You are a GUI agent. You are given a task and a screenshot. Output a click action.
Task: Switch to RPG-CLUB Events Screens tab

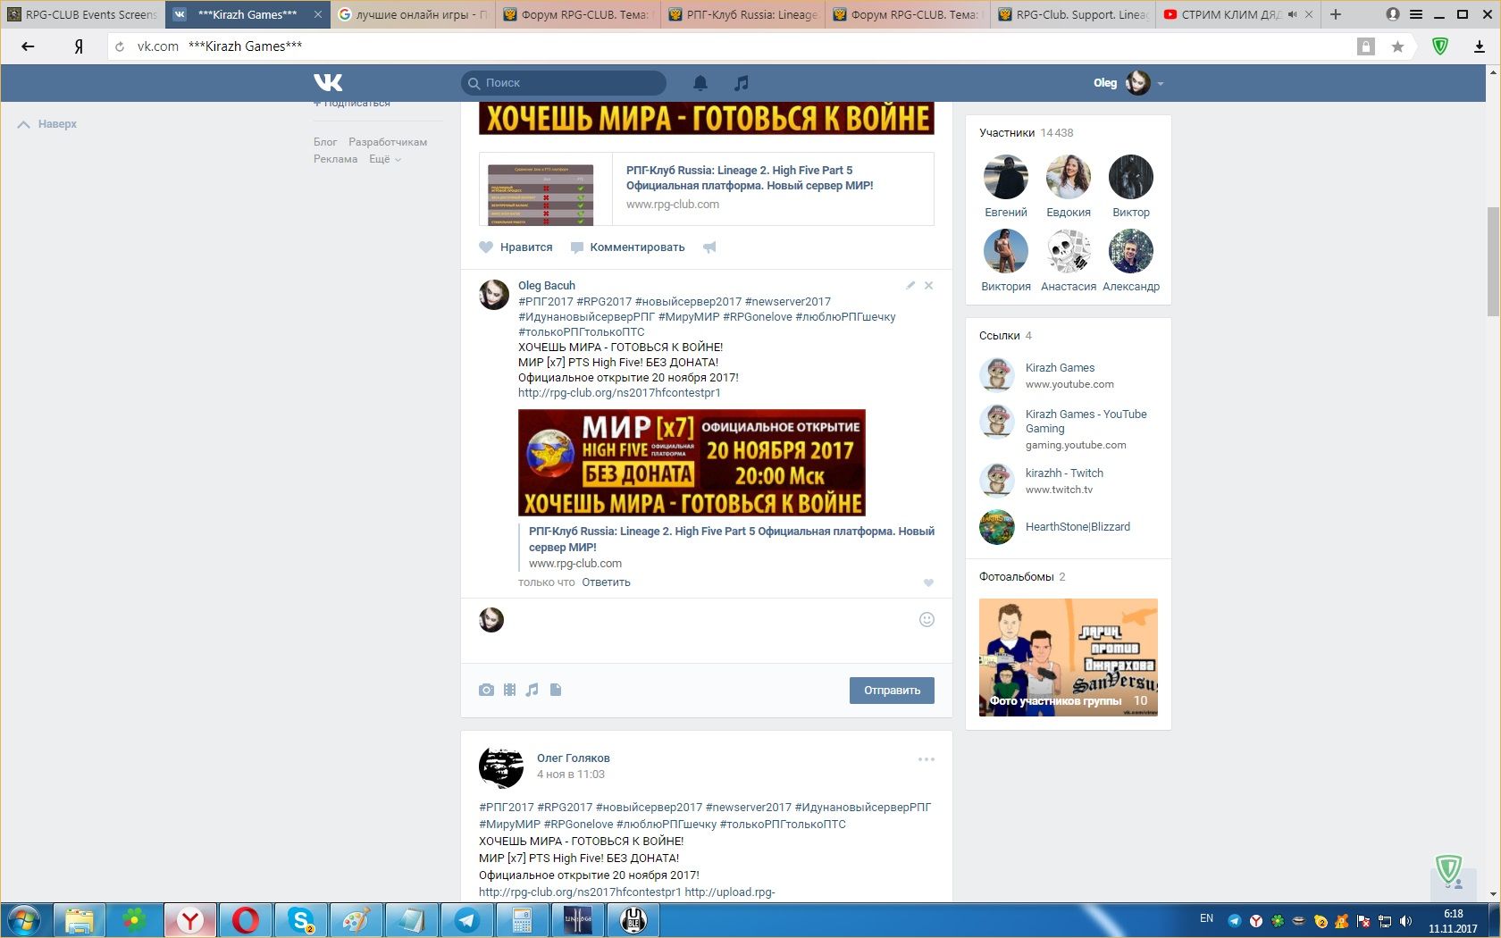pyautogui.click(x=82, y=14)
